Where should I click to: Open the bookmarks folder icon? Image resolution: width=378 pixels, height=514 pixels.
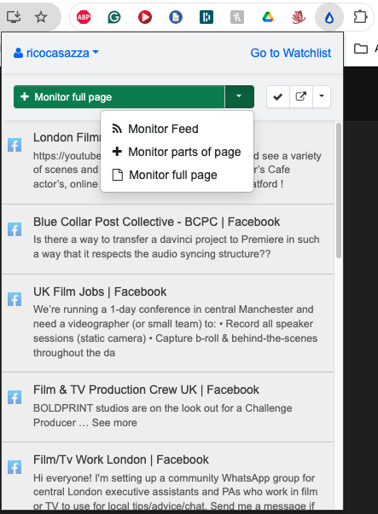(x=361, y=49)
